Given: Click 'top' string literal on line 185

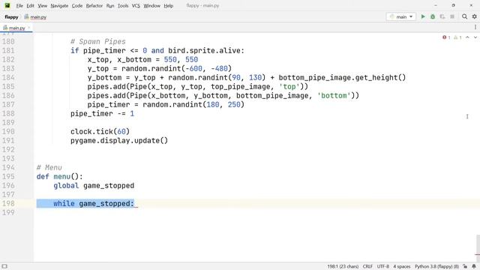Looking at the screenshot, I should tap(289, 87).
